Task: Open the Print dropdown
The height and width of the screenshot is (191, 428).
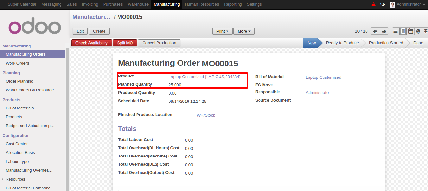Action: pyautogui.click(x=222, y=31)
